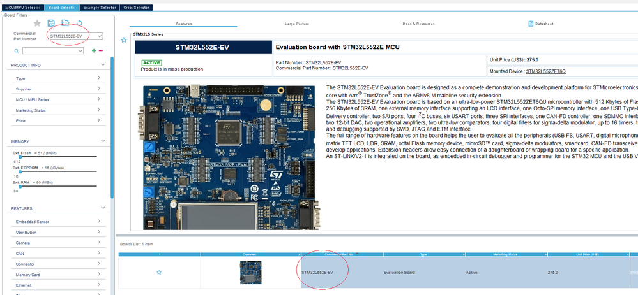Expand the User Button filter
638x295 pixels.
[99, 232]
